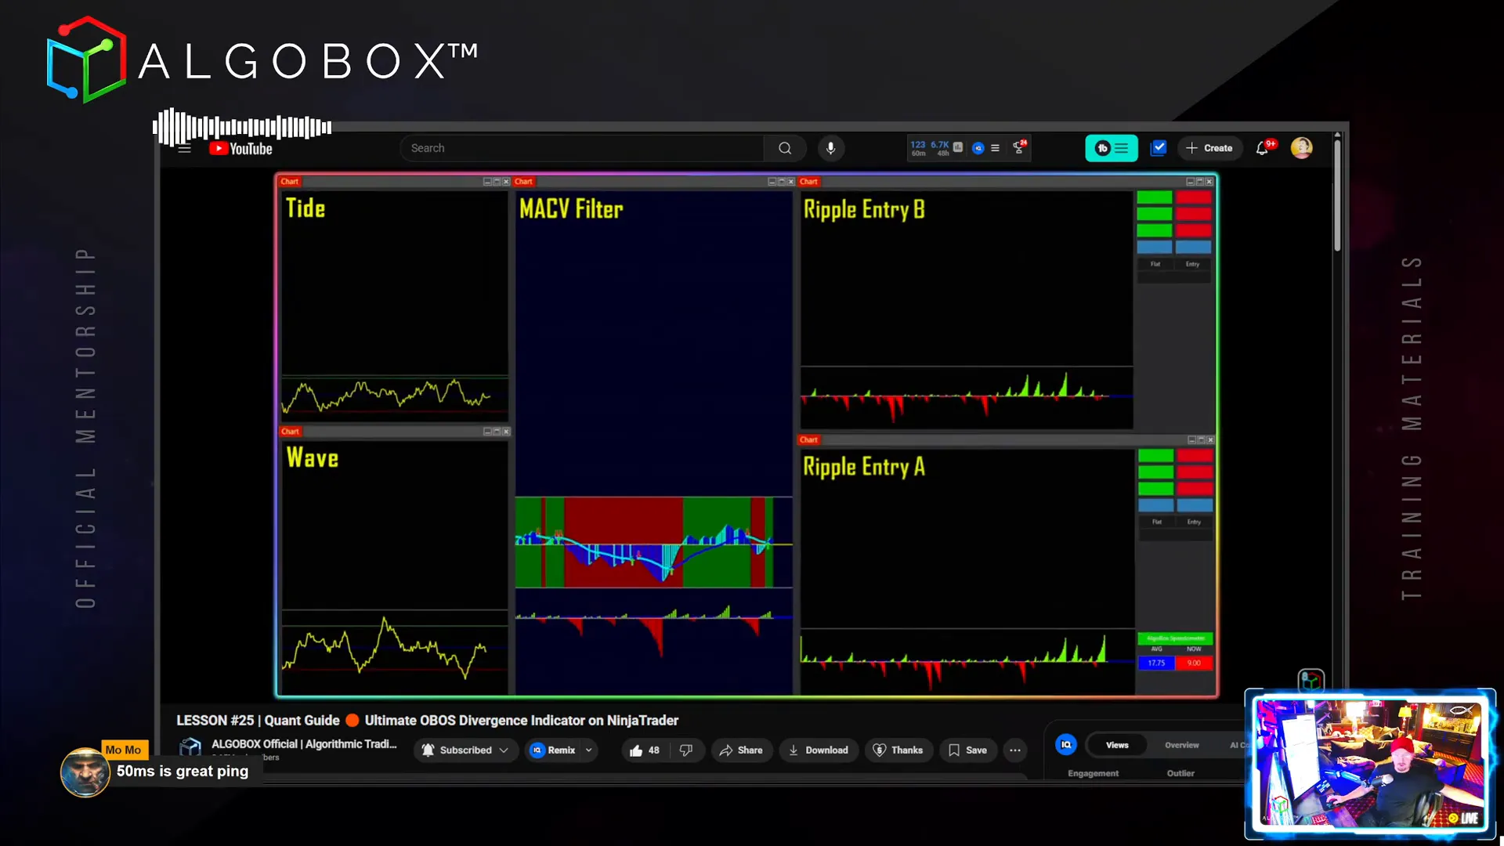Open vidIQ bar chart stats icon

pos(958,147)
